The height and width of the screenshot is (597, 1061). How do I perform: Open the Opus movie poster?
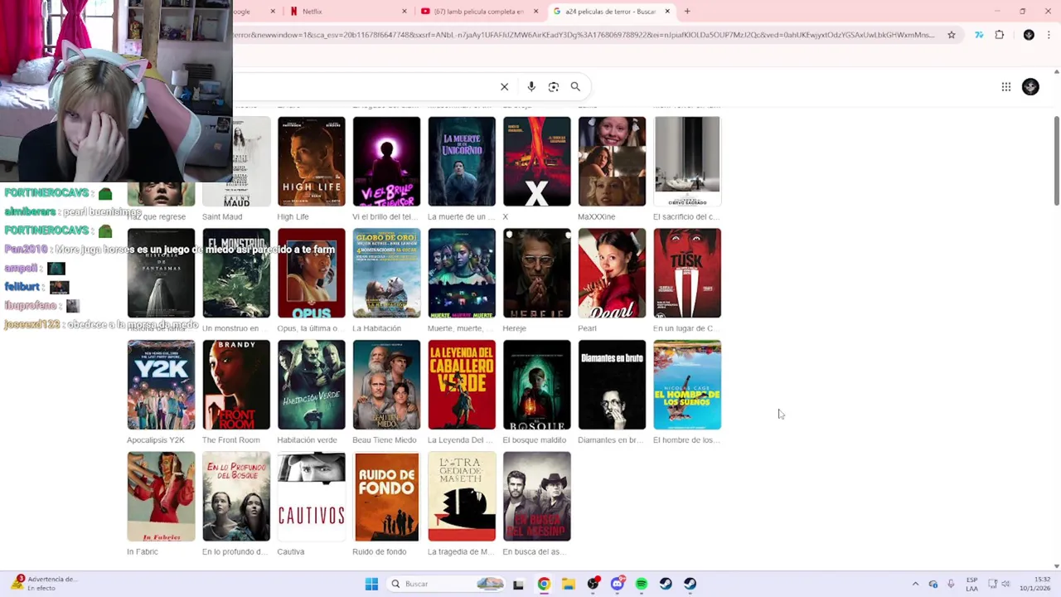(311, 273)
